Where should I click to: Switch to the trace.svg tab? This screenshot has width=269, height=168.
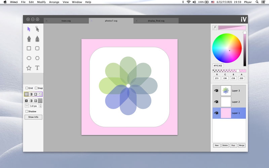(67, 21)
